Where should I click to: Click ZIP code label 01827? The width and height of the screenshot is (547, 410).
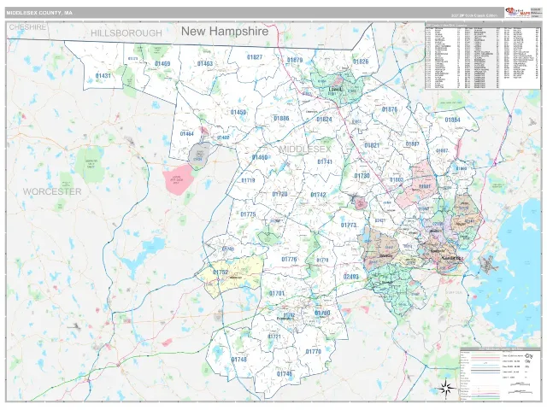pos(255,57)
